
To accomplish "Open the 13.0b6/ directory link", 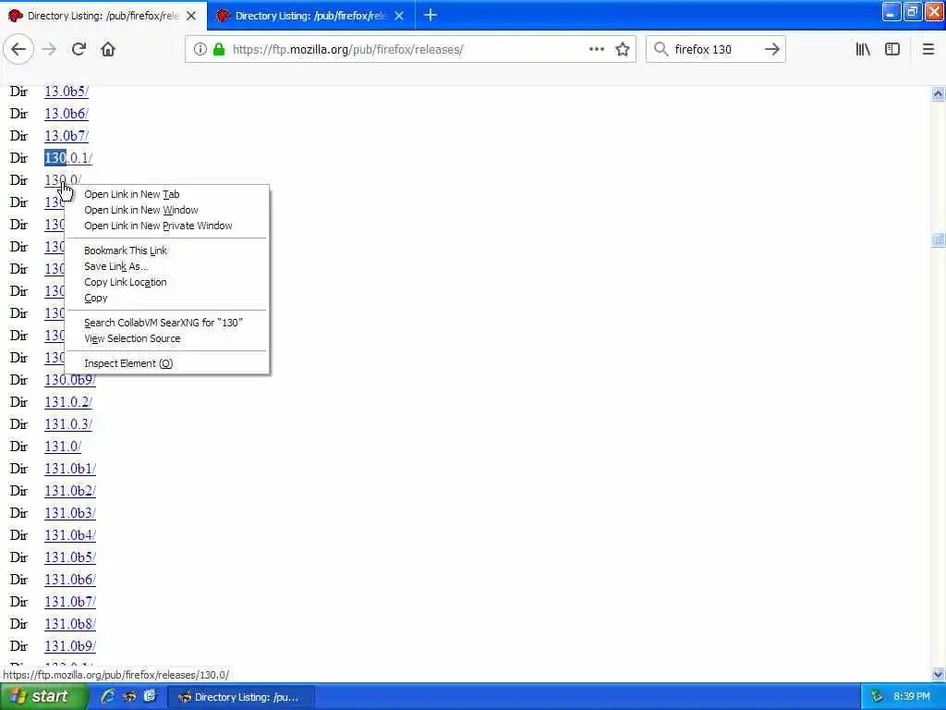I will click(67, 114).
